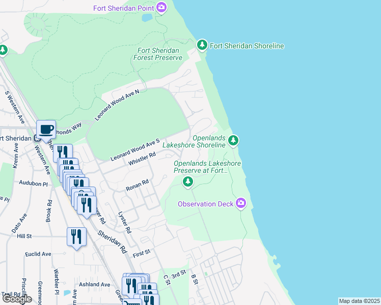
Task: Select the First St label
Action: 142,254
